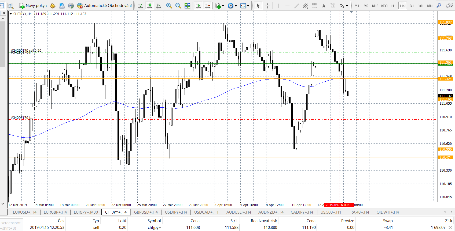Open the US.500+,H1 chart tab
The width and height of the screenshot is (455, 231).
coord(331,212)
